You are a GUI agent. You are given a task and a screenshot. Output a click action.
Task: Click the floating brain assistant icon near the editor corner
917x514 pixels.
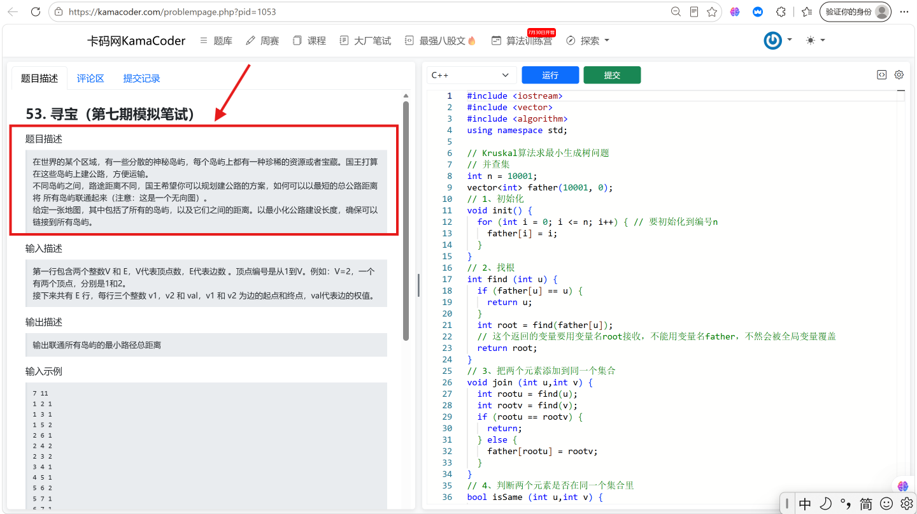[x=903, y=486]
